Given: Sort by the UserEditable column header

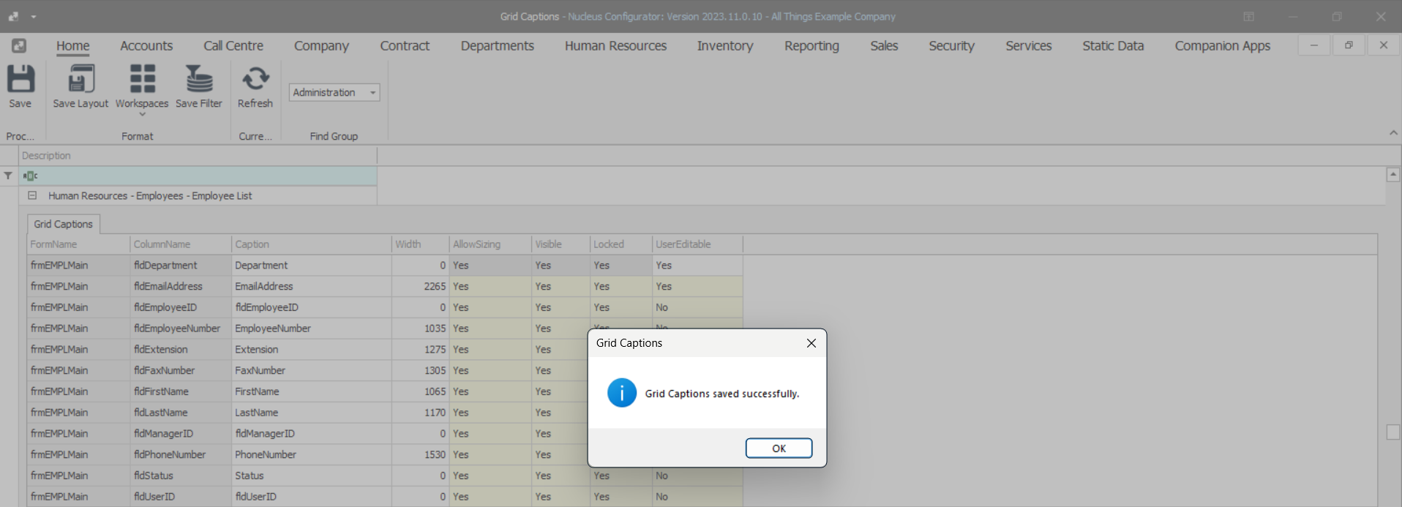Looking at the screenshot, I should point(697,244).
